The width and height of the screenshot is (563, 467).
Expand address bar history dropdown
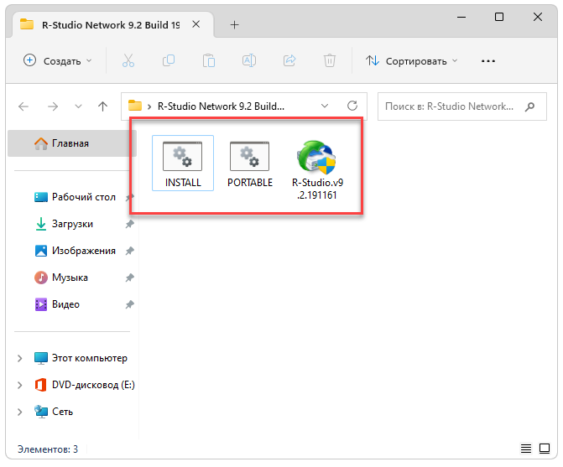click(325, 106)
